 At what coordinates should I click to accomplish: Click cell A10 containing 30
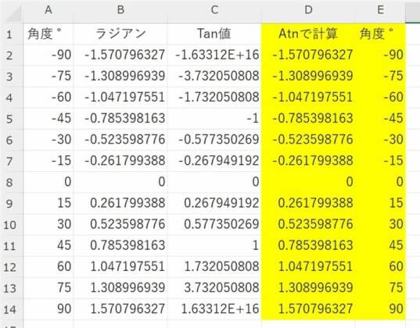coord(48,224)
